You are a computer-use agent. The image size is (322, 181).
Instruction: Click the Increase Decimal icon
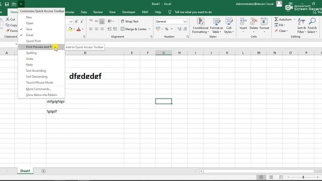tap(179, 29)
